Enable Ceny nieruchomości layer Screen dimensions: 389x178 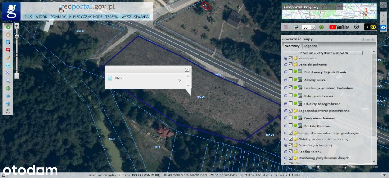[291, 117]
